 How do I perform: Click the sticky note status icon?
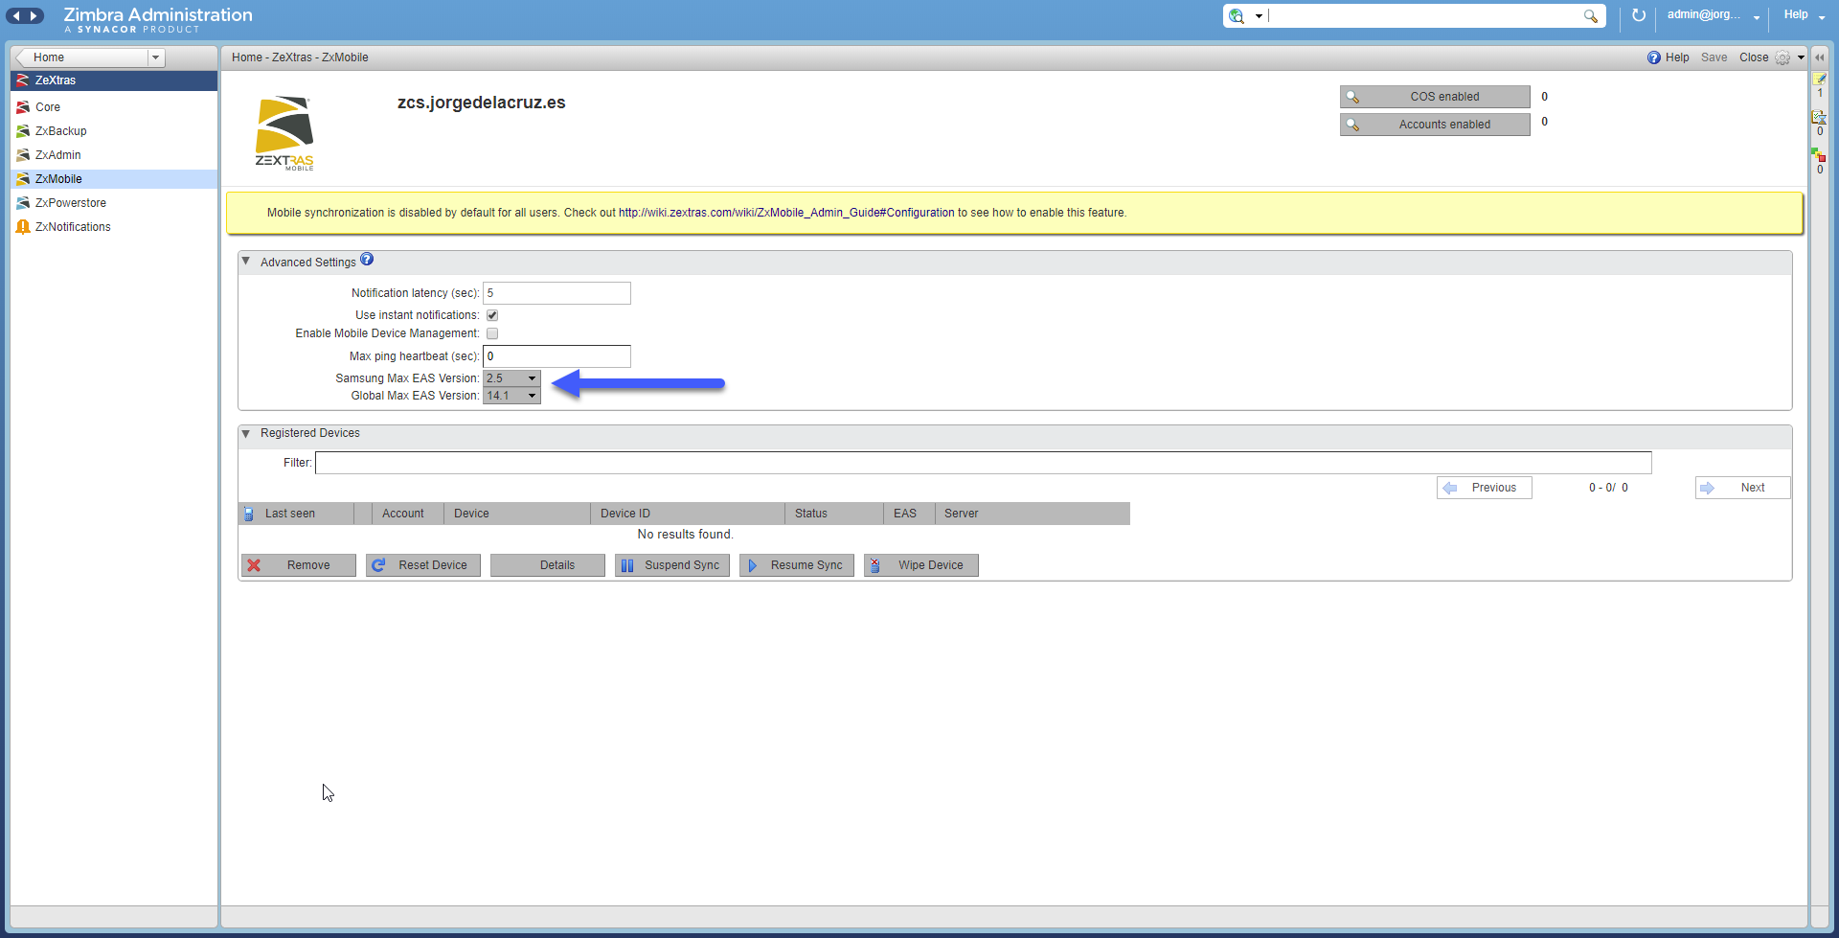tap(1819, 80)
